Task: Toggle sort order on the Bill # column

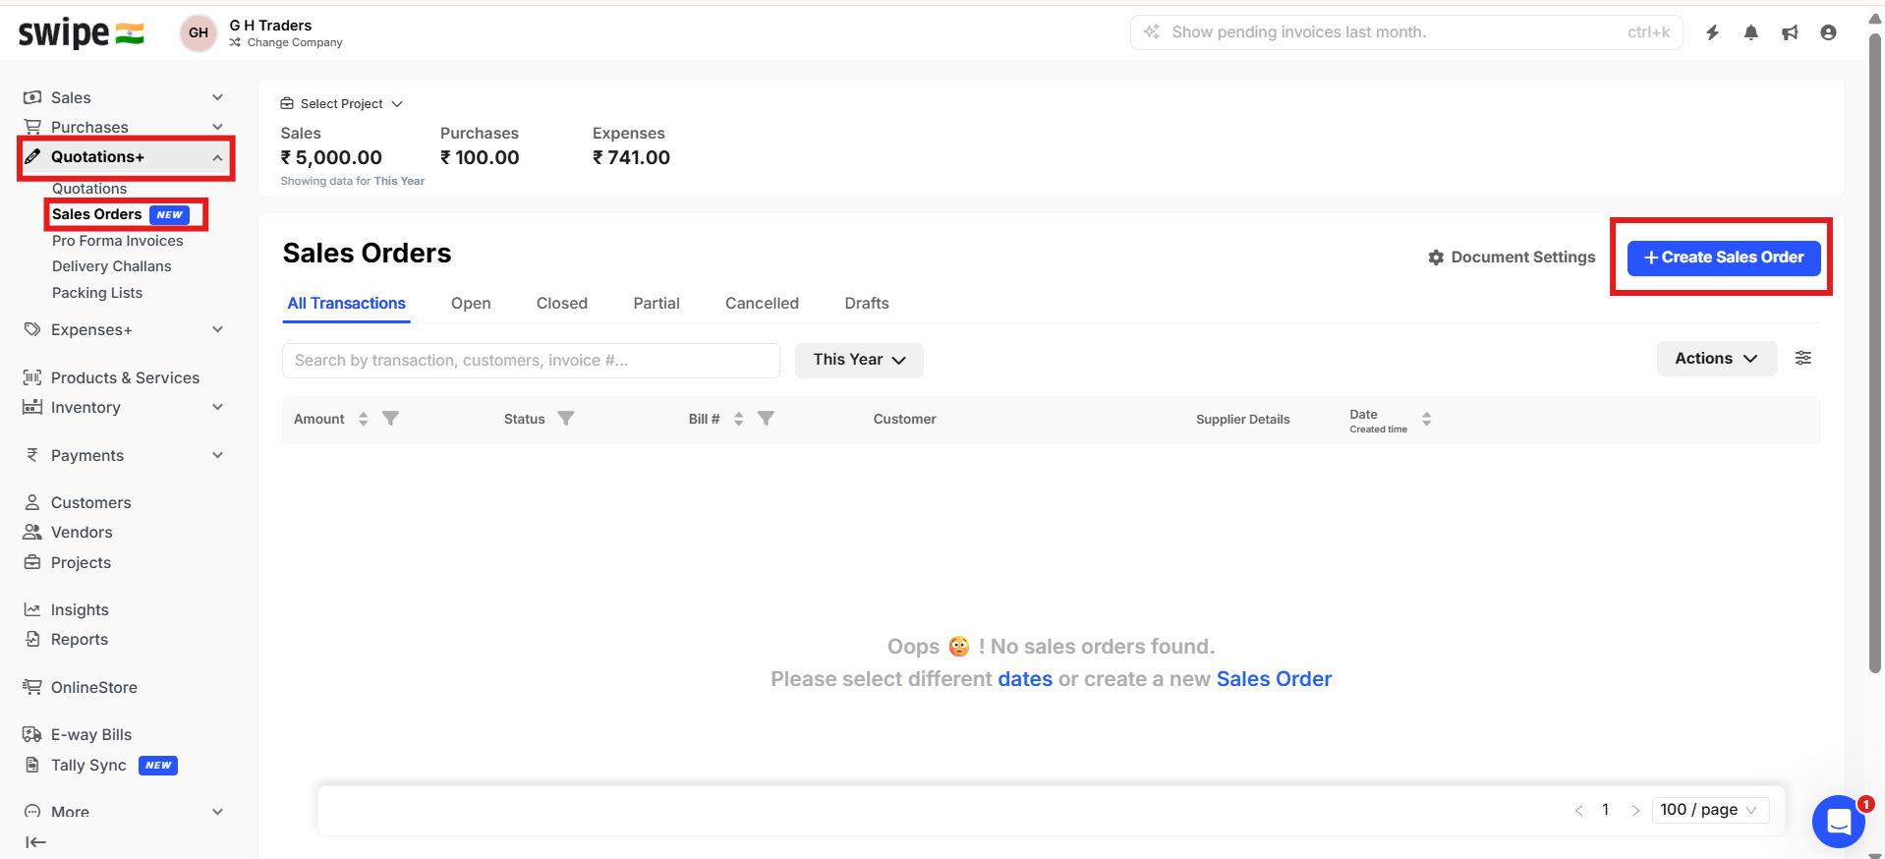Action: pos(738,420)
